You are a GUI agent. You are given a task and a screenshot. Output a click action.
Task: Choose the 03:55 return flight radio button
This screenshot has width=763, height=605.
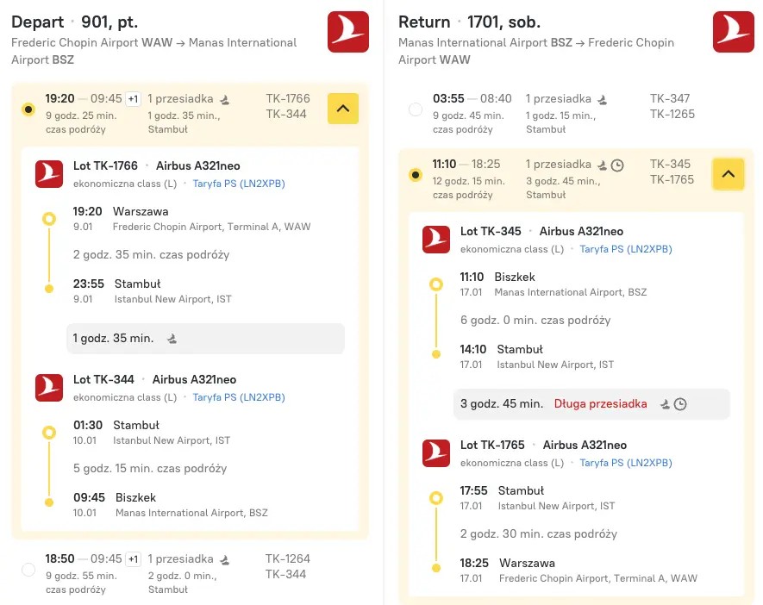[x=416, y=109]
